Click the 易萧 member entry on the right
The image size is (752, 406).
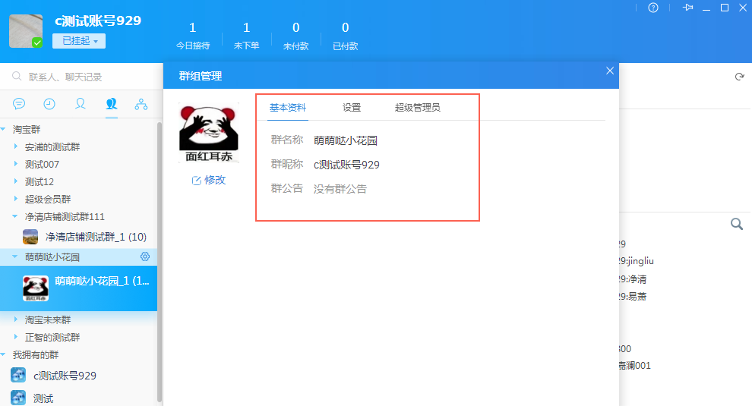[633, 296]
